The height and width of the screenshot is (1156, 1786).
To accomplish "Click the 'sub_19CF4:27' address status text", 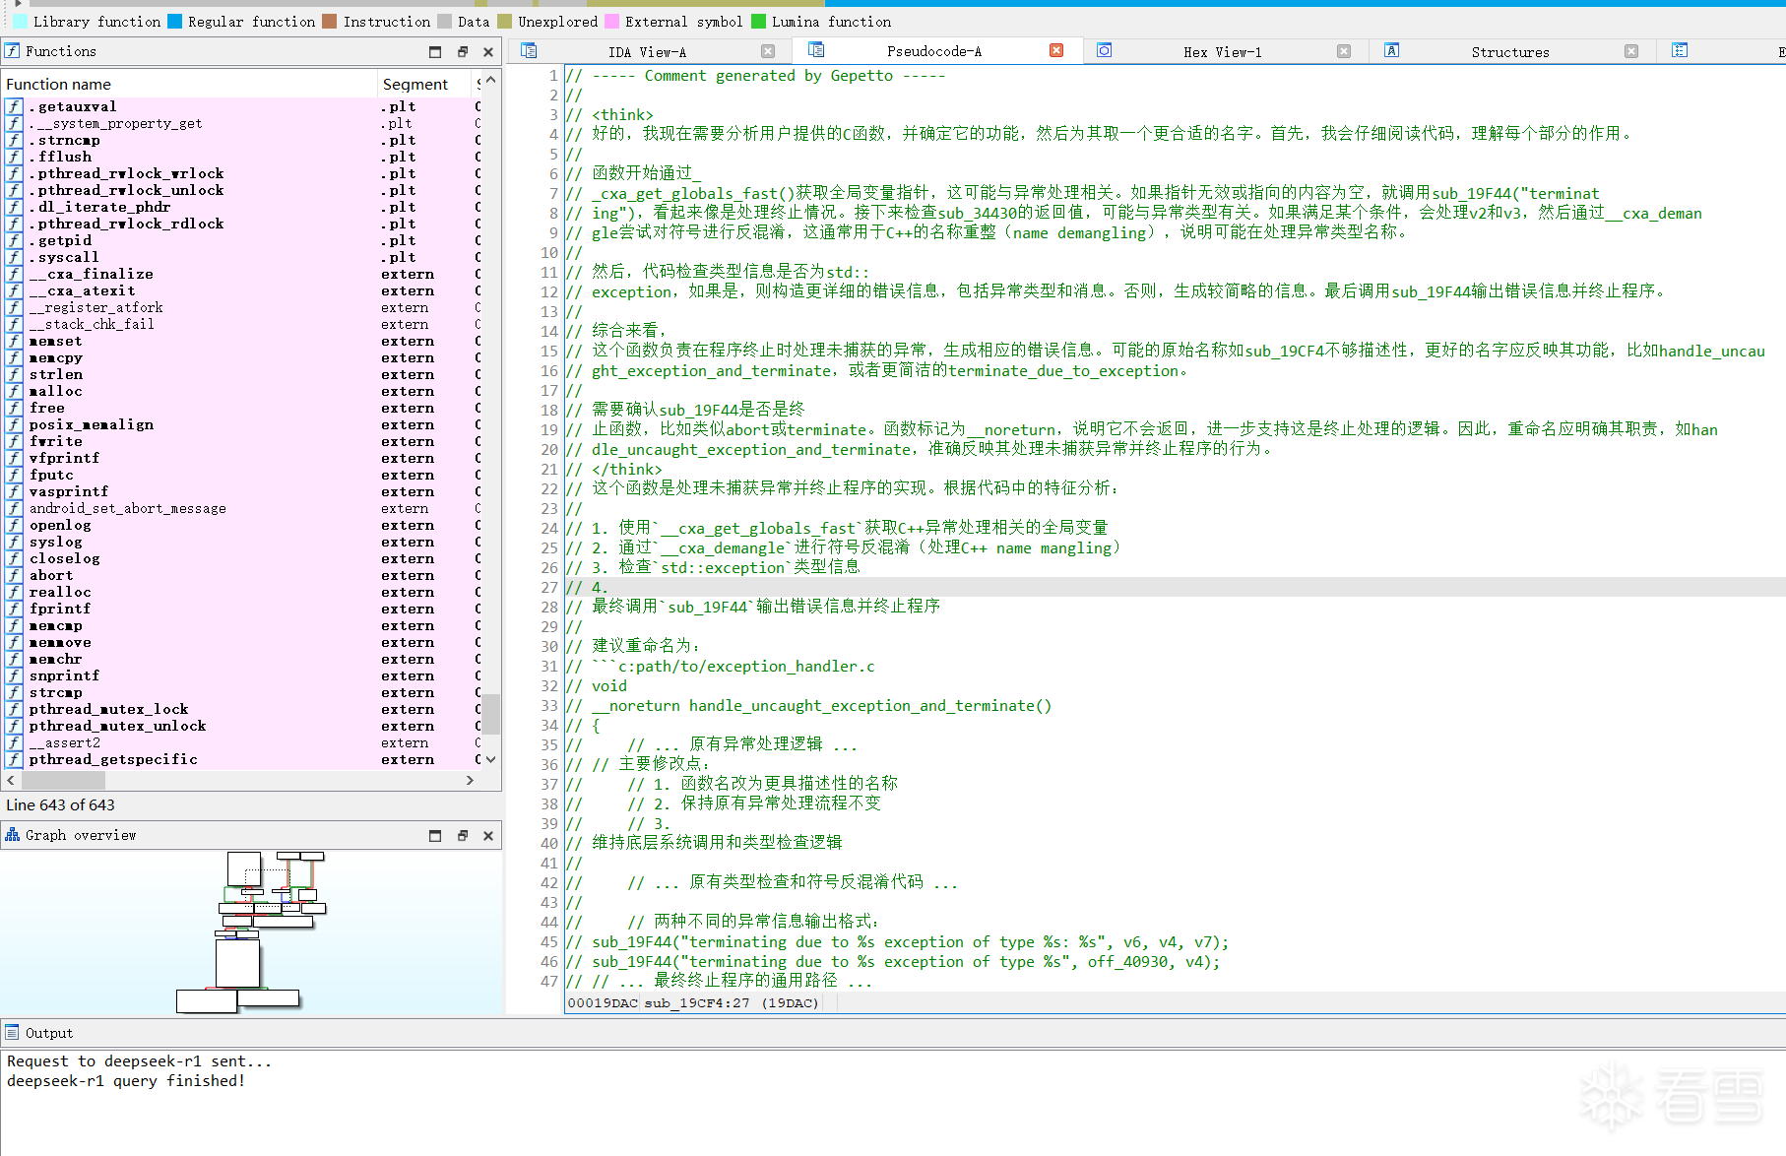I will coord(696,1002).
